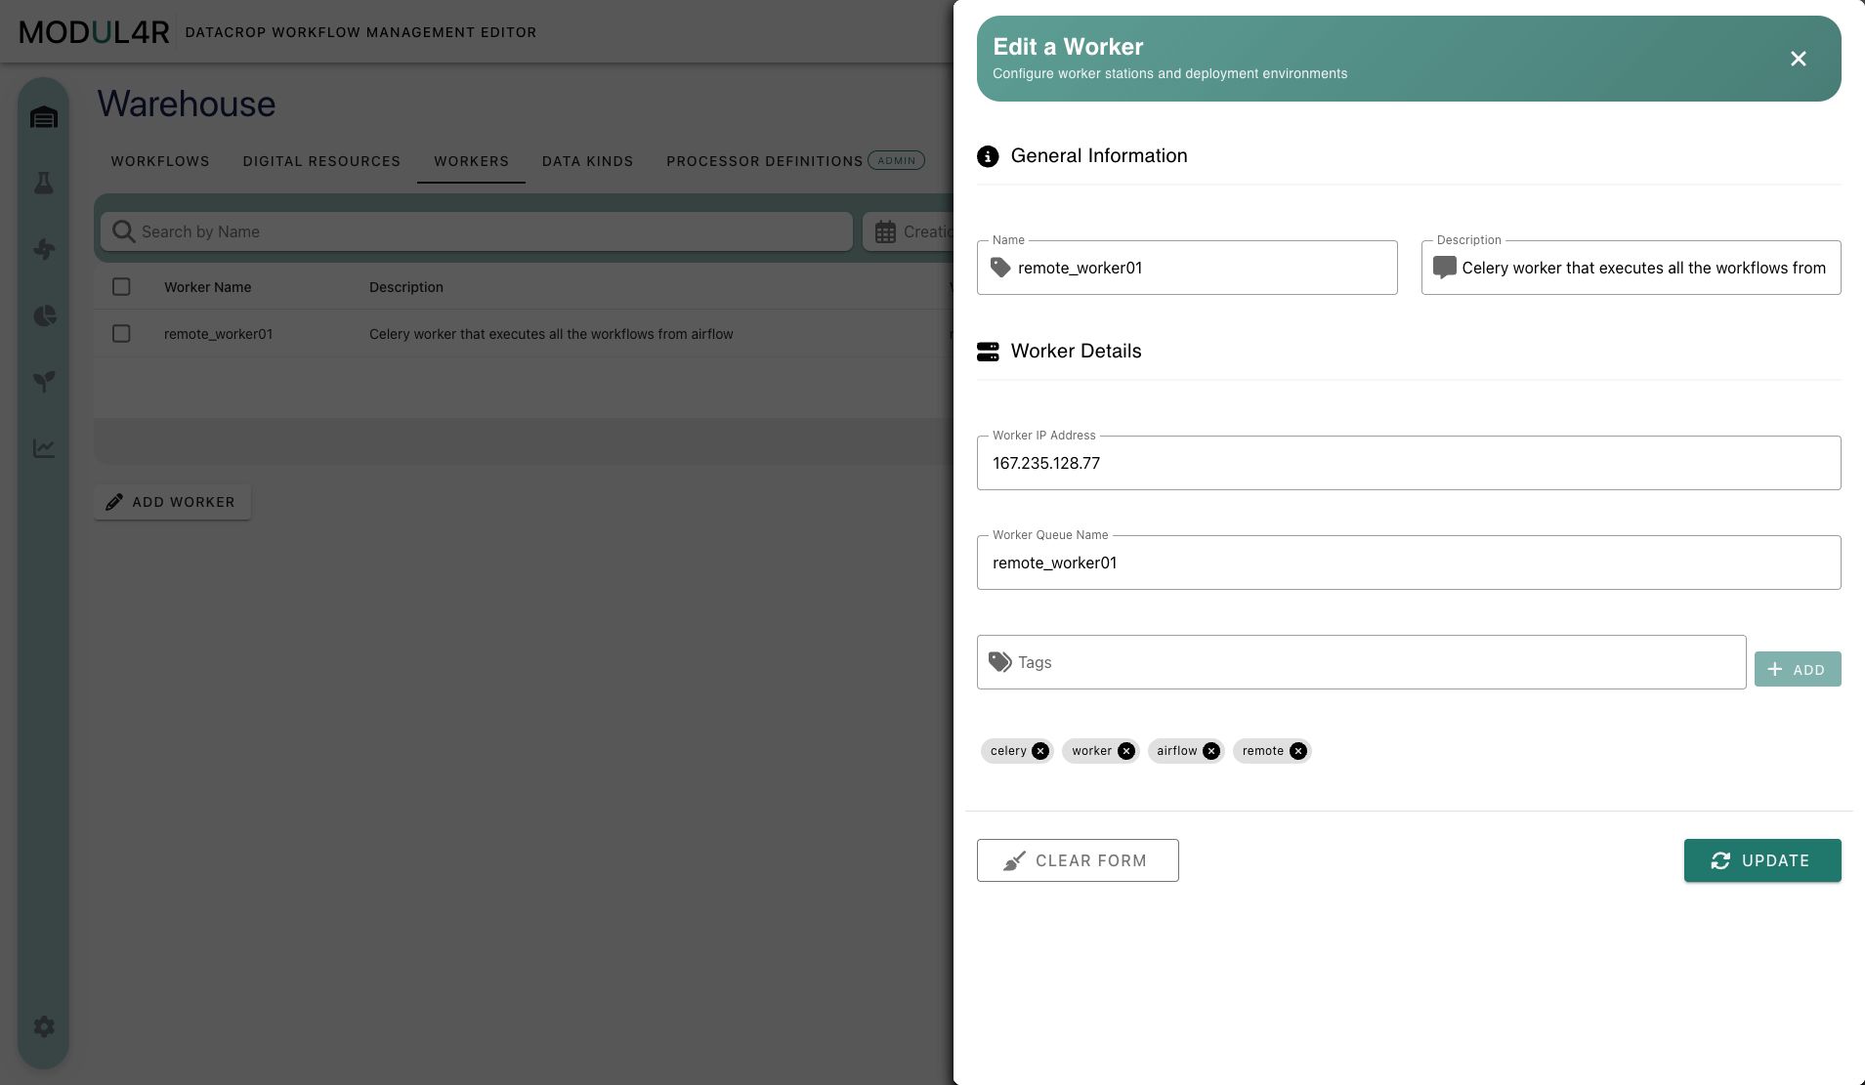Open the Processor Definitions tab
This screenshot has height=1085, width=1865.
(x=765, y=161)
